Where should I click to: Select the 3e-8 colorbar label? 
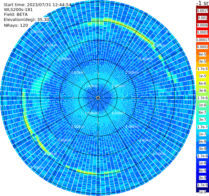[x=203, y=149]
